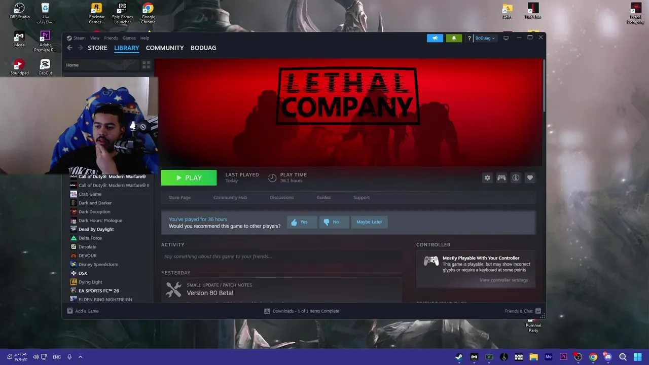Open collections grid view icon beside Home

(x=146, y=65)
